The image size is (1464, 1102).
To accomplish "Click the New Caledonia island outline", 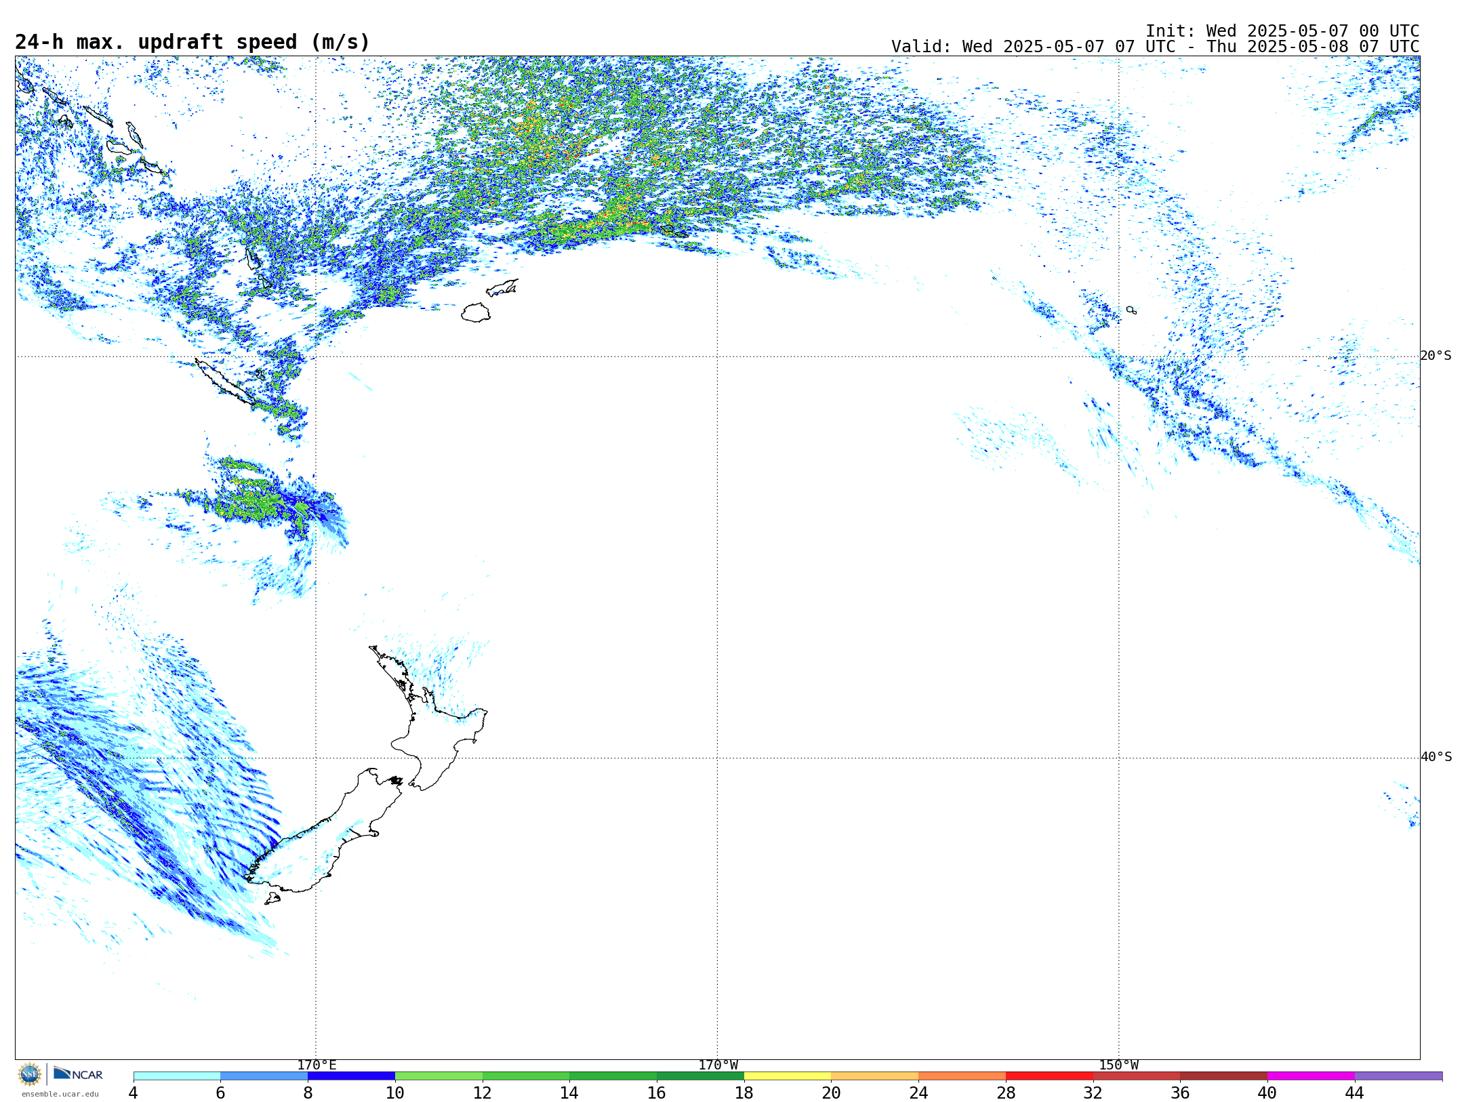I will click(x=225, y=383).
